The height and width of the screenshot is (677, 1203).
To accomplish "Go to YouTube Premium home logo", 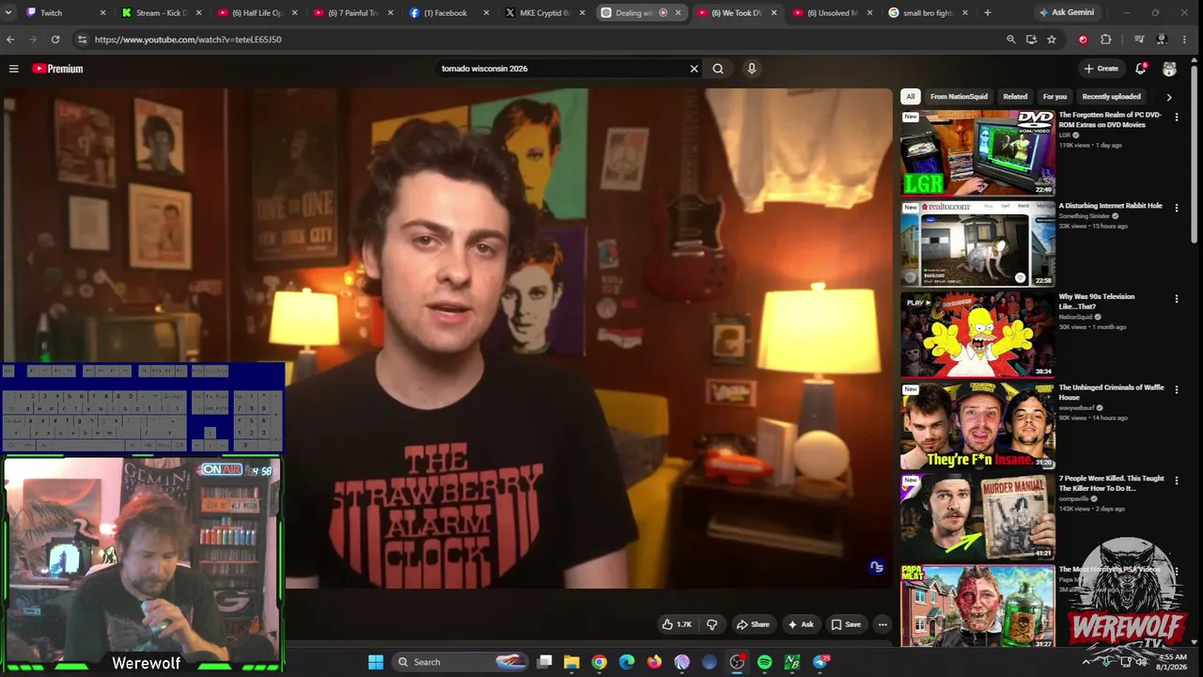I will (58, 69).
